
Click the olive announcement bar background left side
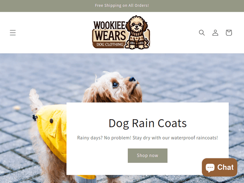pos(47,6)
